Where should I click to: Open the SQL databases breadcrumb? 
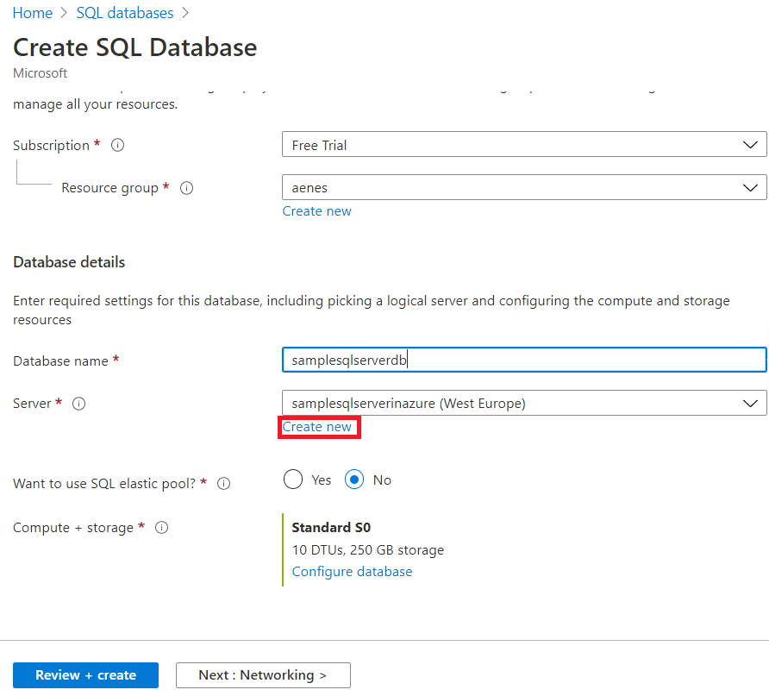pos(124,12)
